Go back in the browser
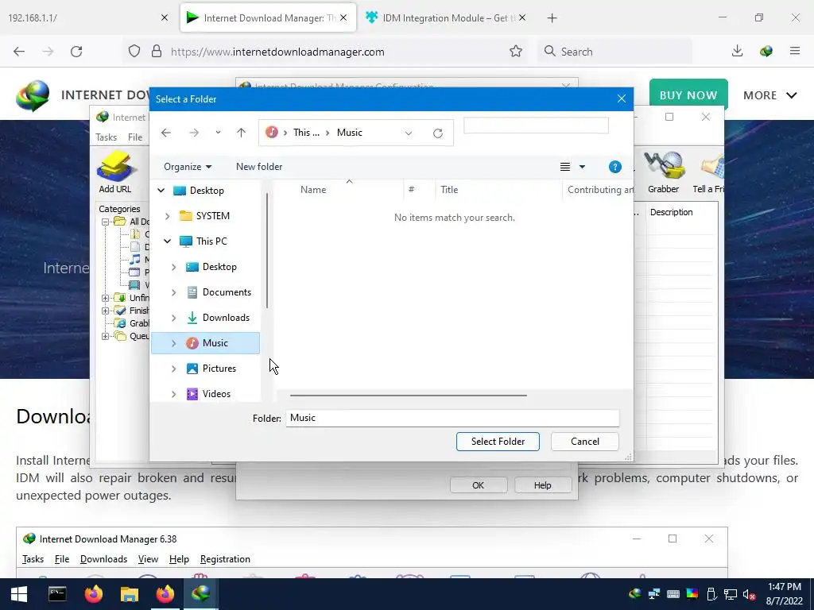Viewport: 814px width, 610px height. pos(19,52)
